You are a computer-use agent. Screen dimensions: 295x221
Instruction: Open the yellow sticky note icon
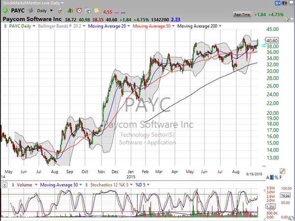[x=96, y=10]
